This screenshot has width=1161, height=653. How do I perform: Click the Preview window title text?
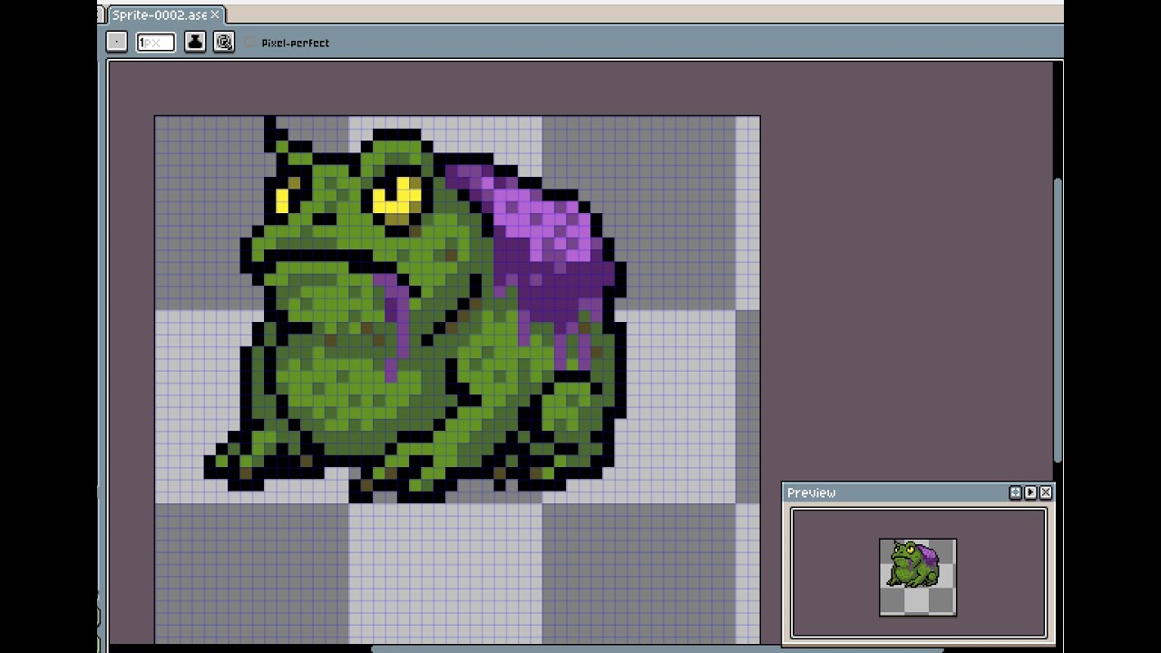(811, 492)
